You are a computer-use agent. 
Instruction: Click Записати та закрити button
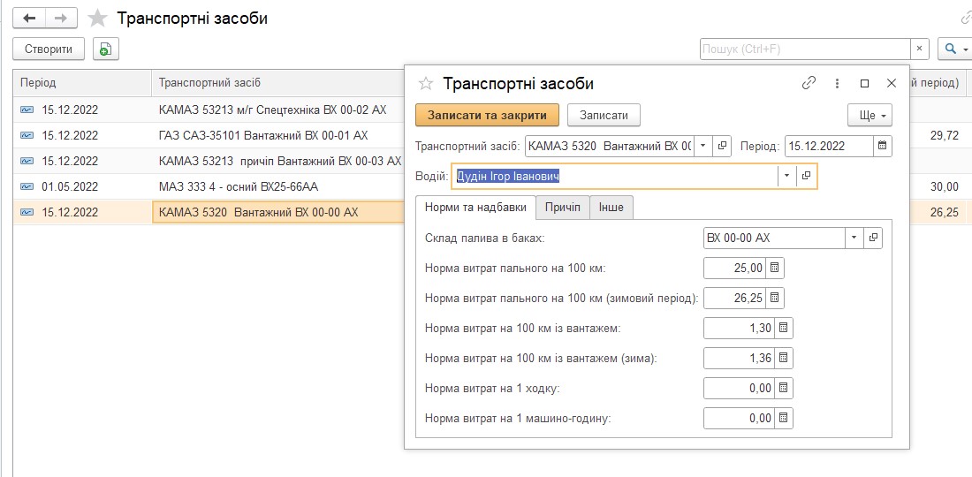pos(487,115)
